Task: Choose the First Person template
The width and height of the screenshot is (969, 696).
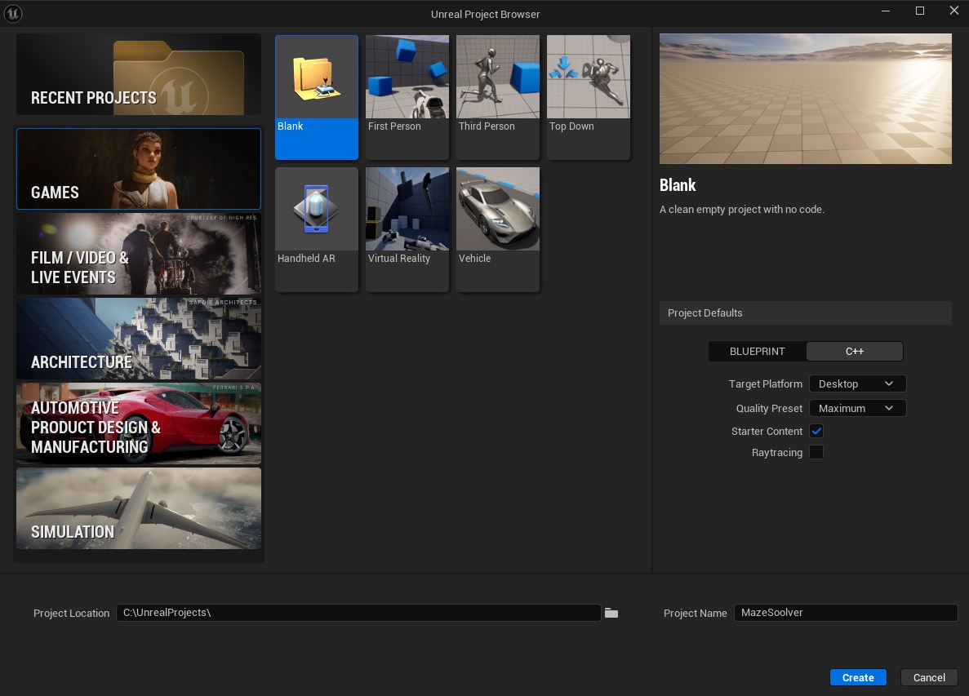Action: click(x=407, y=96)
